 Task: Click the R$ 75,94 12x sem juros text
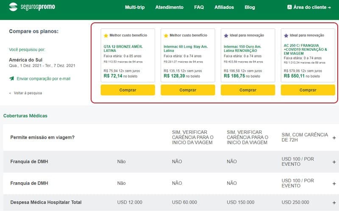(x=122, y=71)
